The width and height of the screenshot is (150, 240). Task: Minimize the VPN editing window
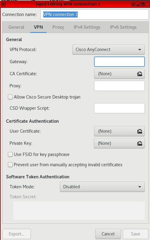(138, 4)
